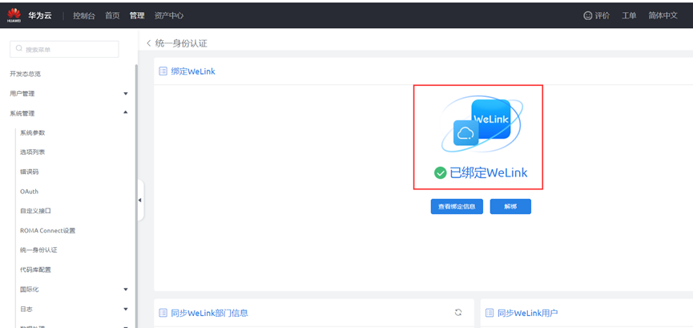693x328 pixels.
Task: Open the 首页 top menu
Action: coord(112,15)
